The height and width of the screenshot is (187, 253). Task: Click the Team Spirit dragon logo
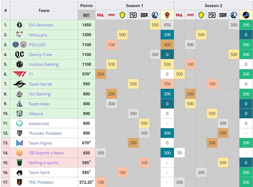tap(19, 173)
